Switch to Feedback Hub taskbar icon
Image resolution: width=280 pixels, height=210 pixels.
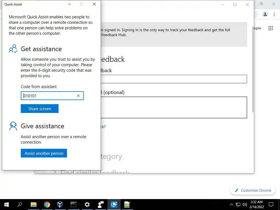(101, 205)
